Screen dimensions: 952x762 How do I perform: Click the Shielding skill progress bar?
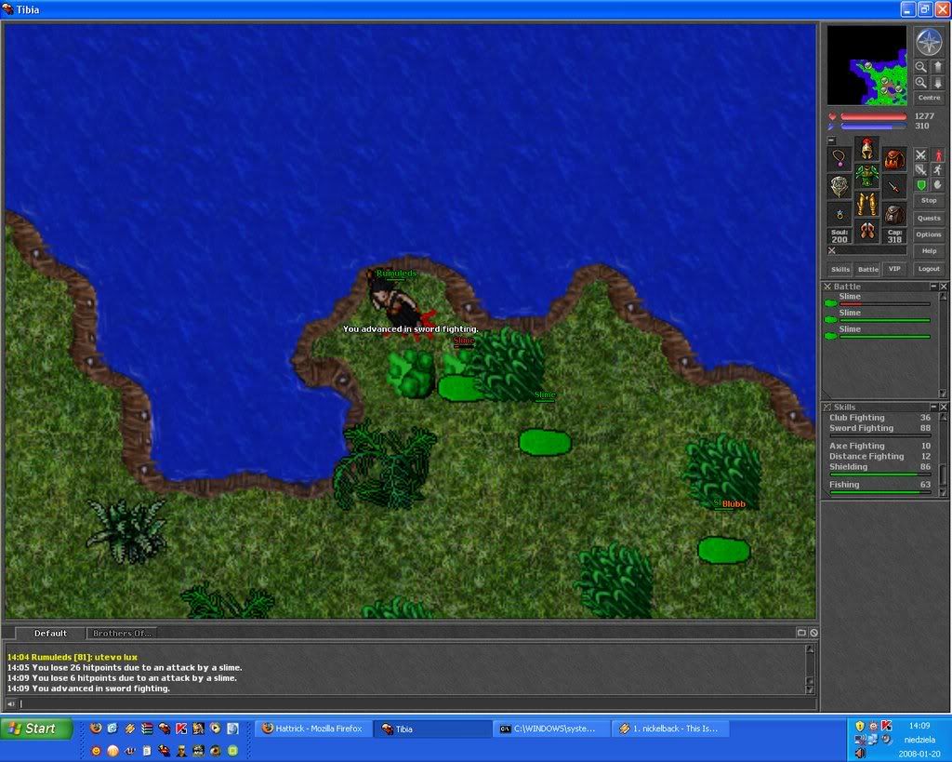pos(880,475)
